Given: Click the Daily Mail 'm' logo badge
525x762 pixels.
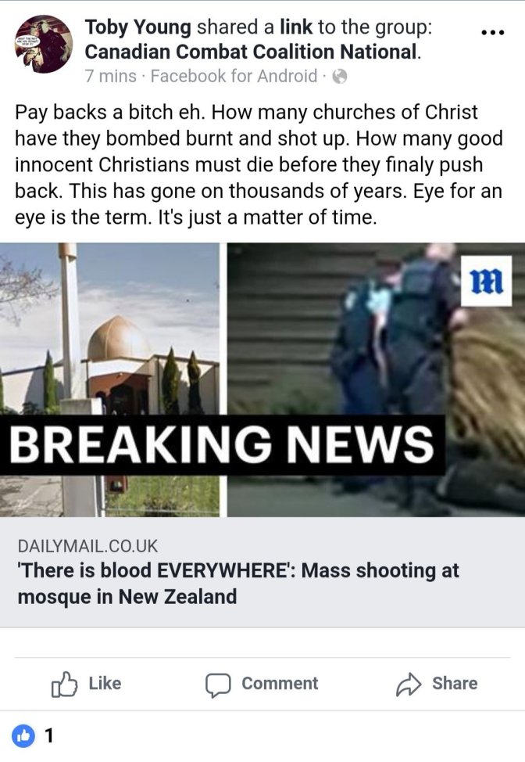Looking at the screenshot, I should pos(486,281).
